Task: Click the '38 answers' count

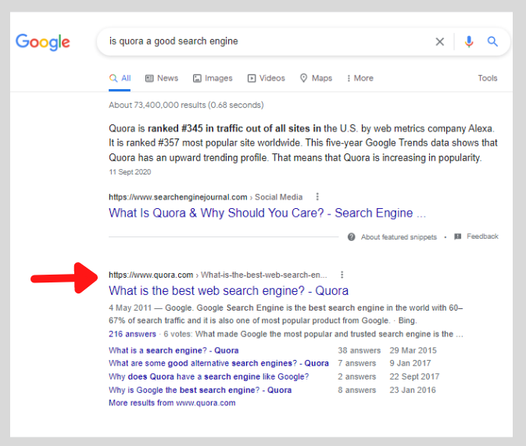Action: [x=359, y=351]
